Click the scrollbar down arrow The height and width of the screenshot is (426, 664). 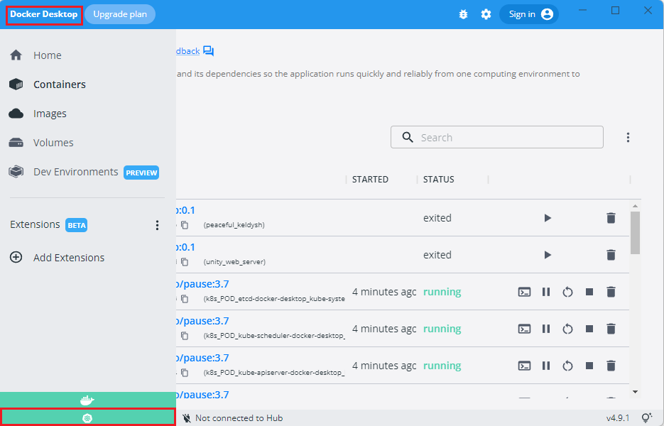(x=635, y=392)
